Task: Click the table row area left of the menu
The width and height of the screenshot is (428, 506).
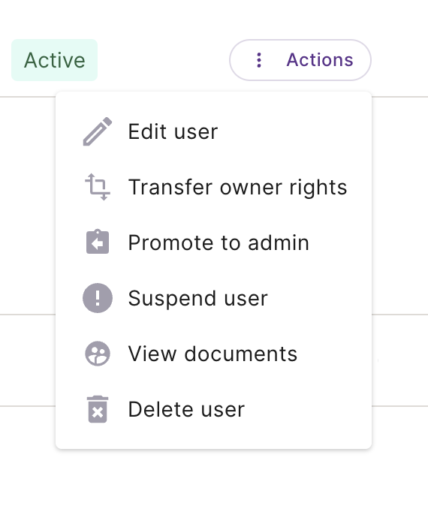Action: click(x=28, y=206)
